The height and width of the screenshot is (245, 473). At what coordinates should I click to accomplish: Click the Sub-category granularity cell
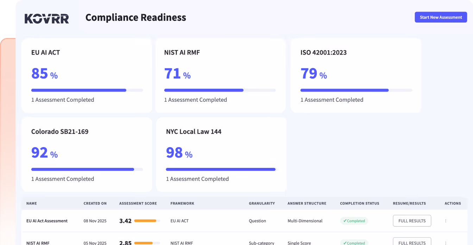[261, 243]
